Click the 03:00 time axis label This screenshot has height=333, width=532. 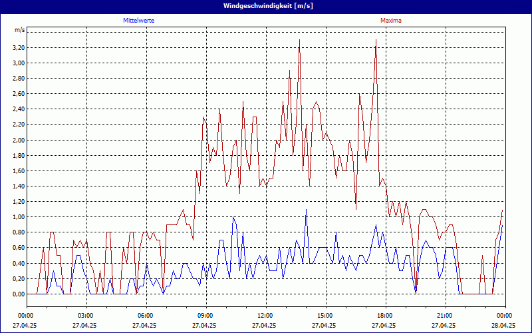(87, 316)
